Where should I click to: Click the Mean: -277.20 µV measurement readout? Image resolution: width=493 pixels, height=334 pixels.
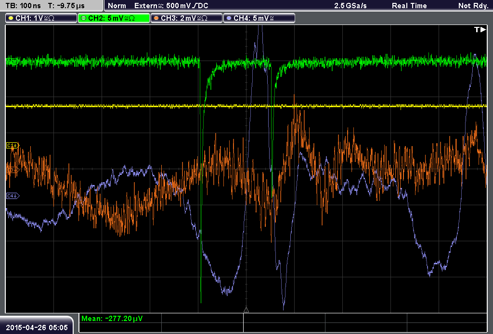point(112,318)
